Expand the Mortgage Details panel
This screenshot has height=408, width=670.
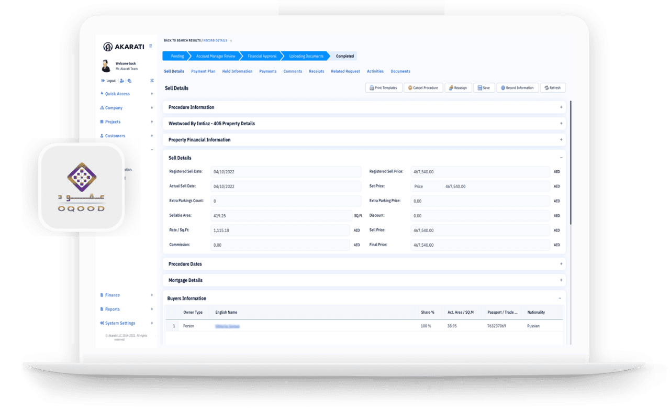point(561,280)
